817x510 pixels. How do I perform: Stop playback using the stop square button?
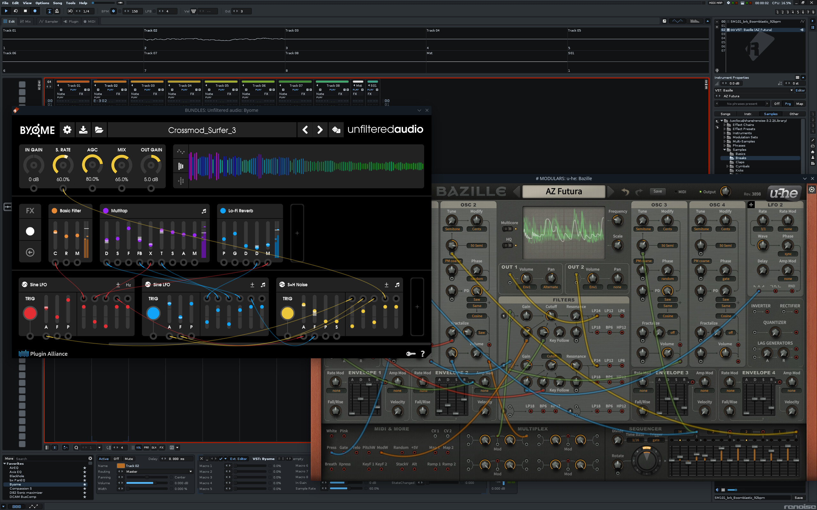click(25, 11)
